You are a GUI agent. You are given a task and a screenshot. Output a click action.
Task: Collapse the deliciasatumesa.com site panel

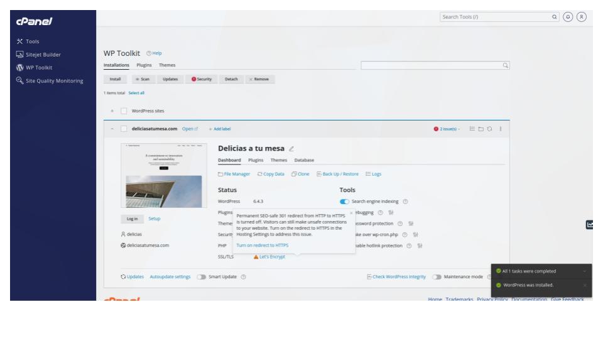[x=112, y=129]
